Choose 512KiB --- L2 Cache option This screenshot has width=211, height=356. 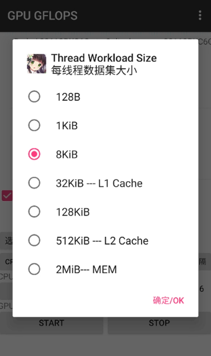pos(105,241)
